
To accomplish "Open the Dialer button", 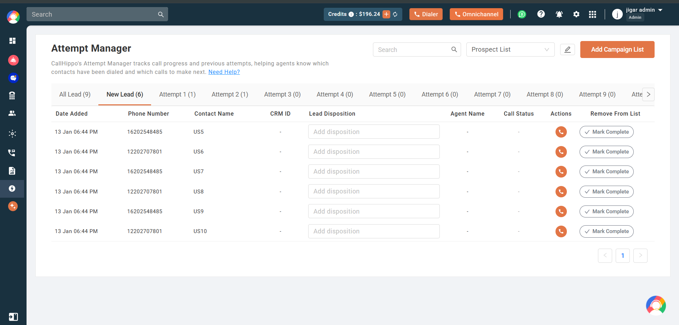I will [426, 14].
